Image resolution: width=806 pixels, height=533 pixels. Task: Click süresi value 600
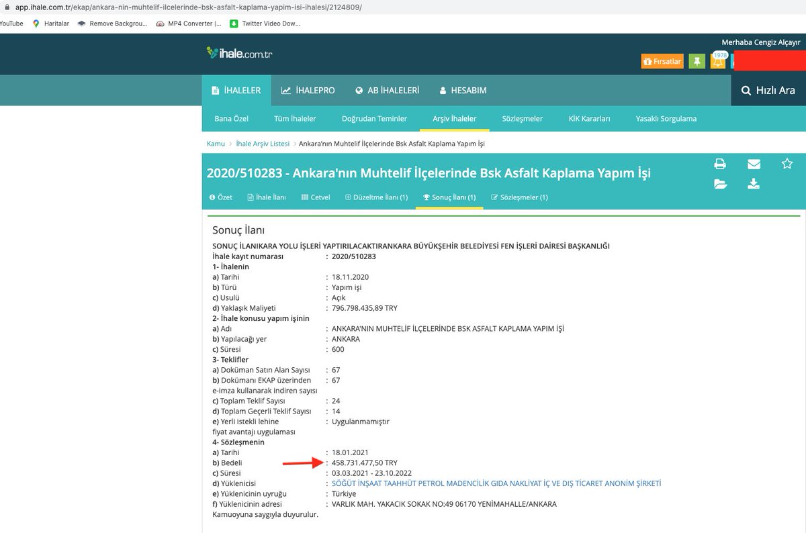[x=339, y=350]
